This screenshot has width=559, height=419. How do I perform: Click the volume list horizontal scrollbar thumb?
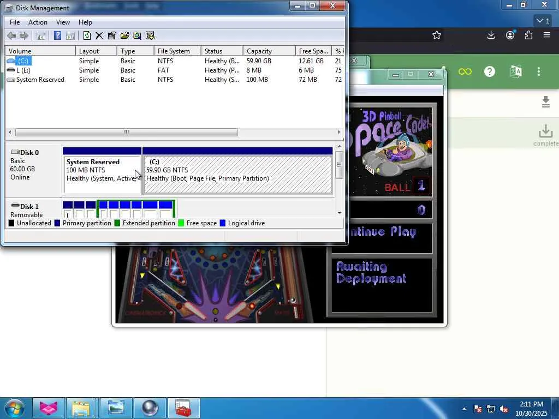point(127,132)
